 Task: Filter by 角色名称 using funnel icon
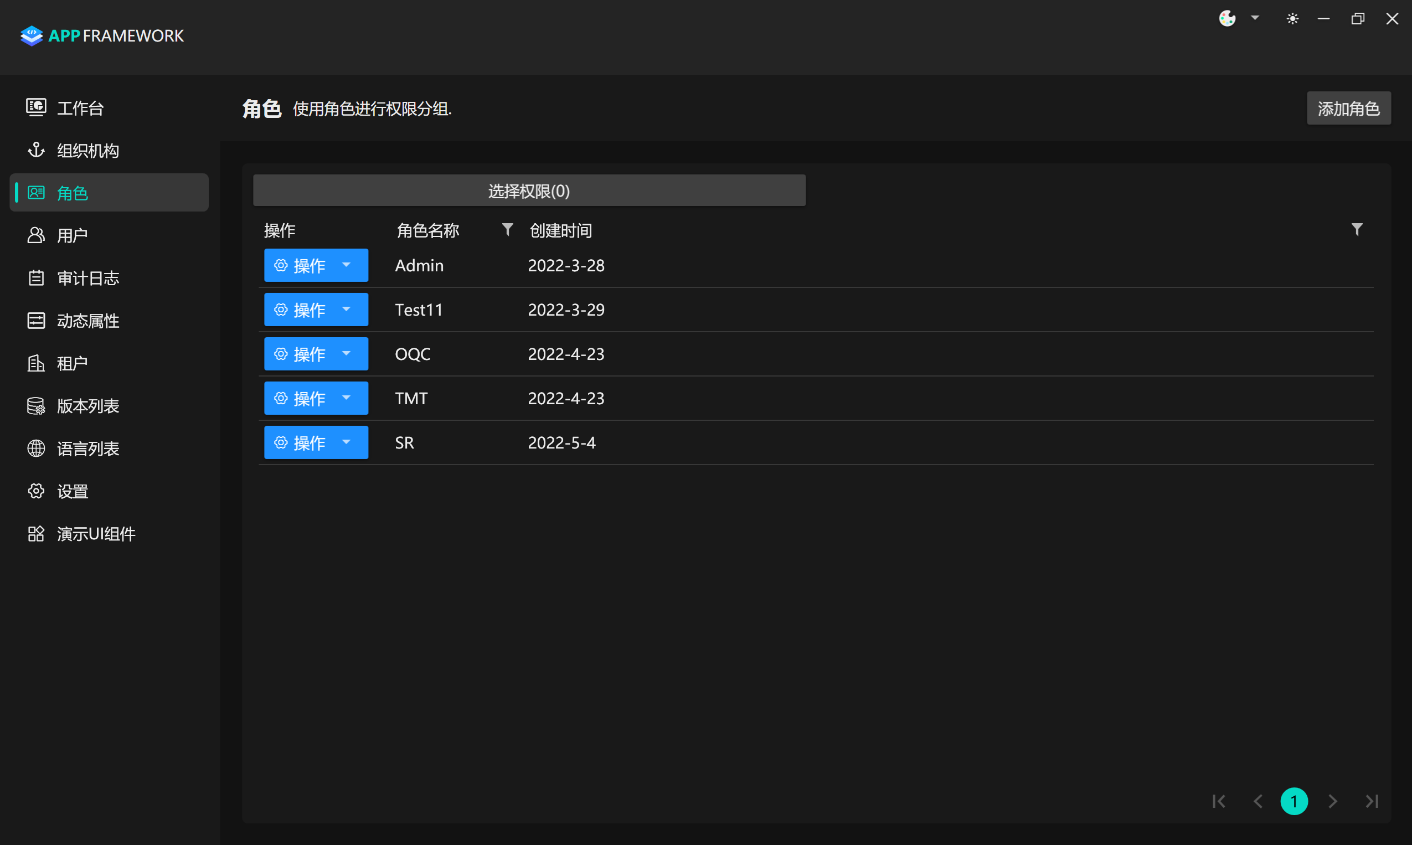[507, 229]
